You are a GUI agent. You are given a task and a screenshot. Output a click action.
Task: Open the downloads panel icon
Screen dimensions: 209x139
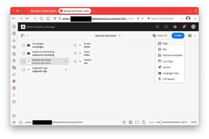tap(14, 40)
